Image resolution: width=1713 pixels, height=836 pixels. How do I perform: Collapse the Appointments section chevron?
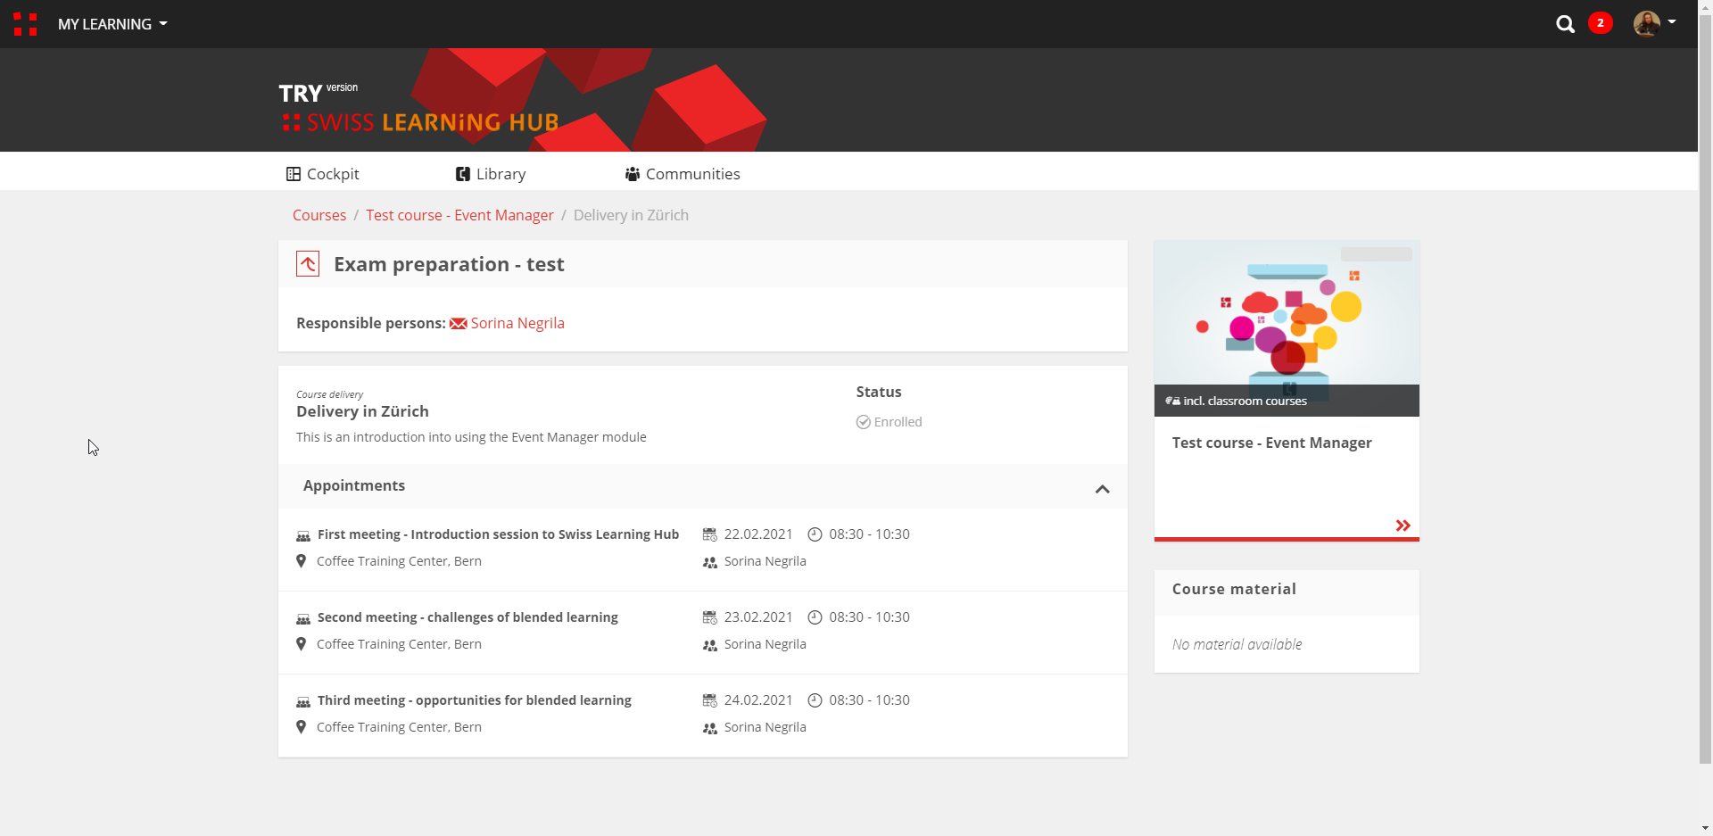pos(1102,489)
